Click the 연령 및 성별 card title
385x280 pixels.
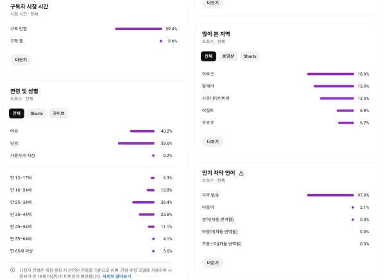pos(24,91)
